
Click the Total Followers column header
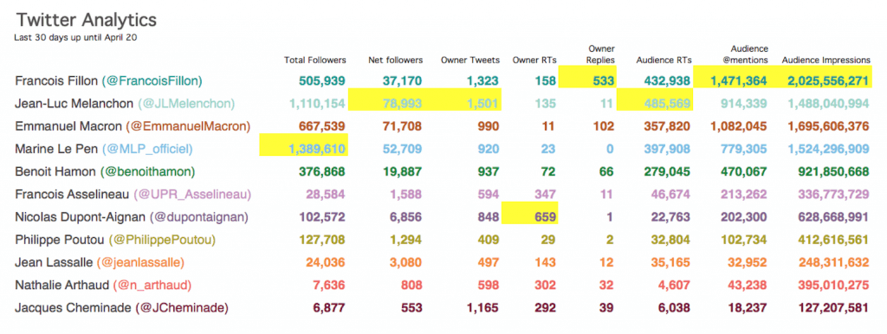pos(315,60)
